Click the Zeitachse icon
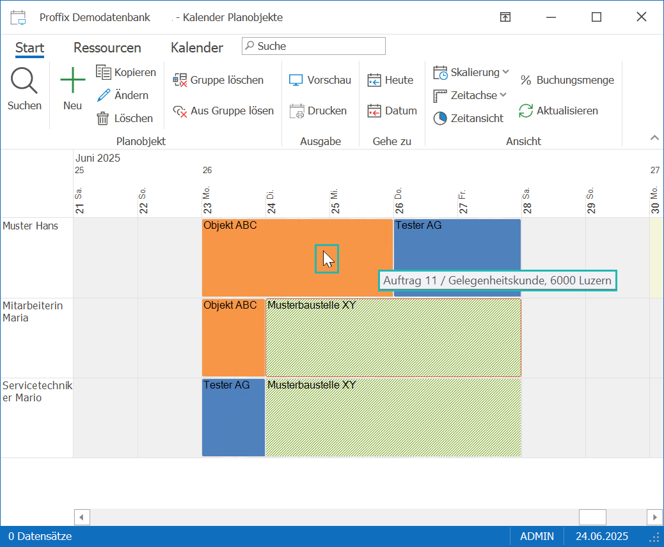The image size is (664, 547). (x=440, y=96)
